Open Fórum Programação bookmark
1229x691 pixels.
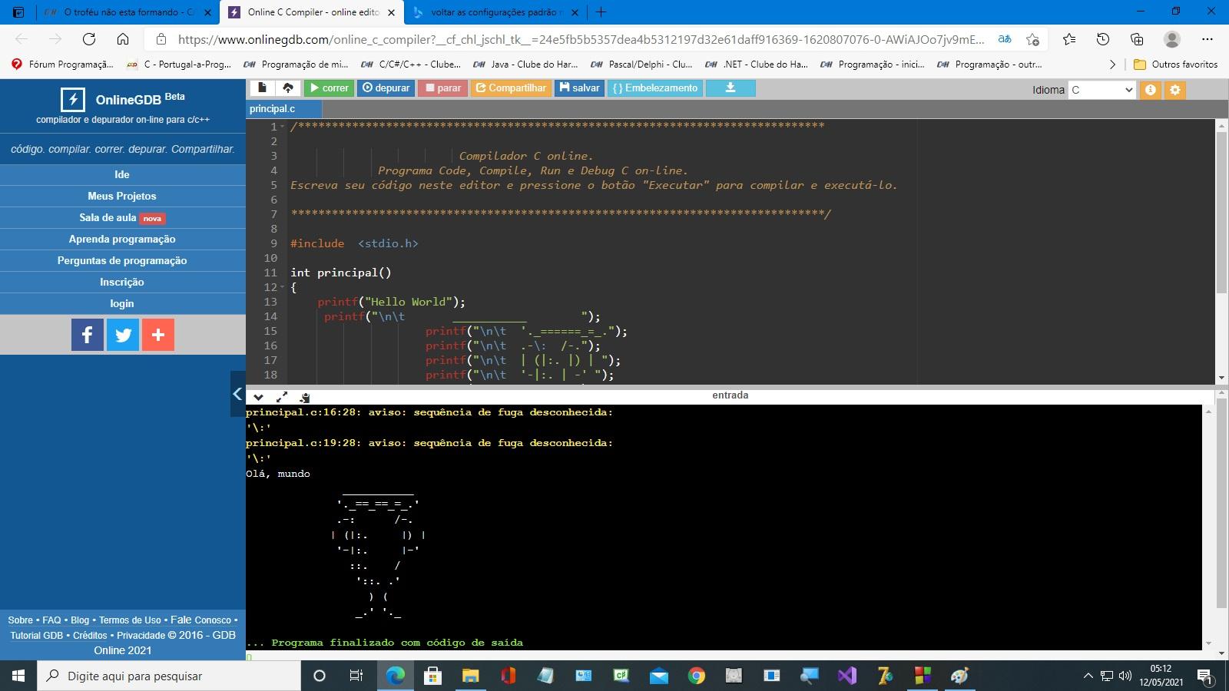[x=63, y=64]
